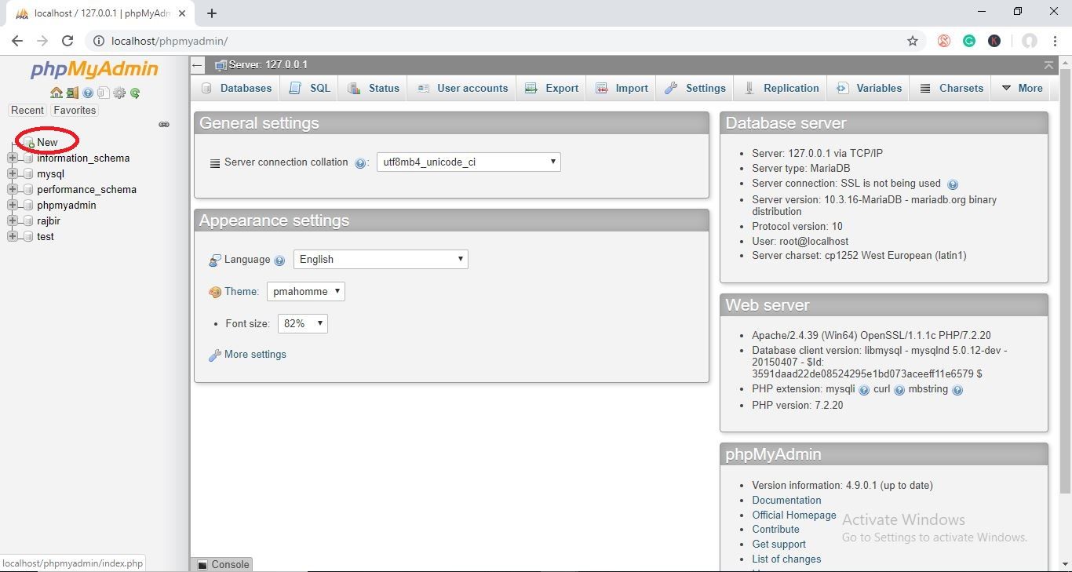
Task: Open the Contribute link
Action: tap(775, 529)
